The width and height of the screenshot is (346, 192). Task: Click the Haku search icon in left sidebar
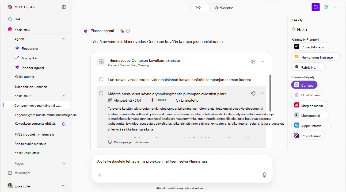(10, 19)
